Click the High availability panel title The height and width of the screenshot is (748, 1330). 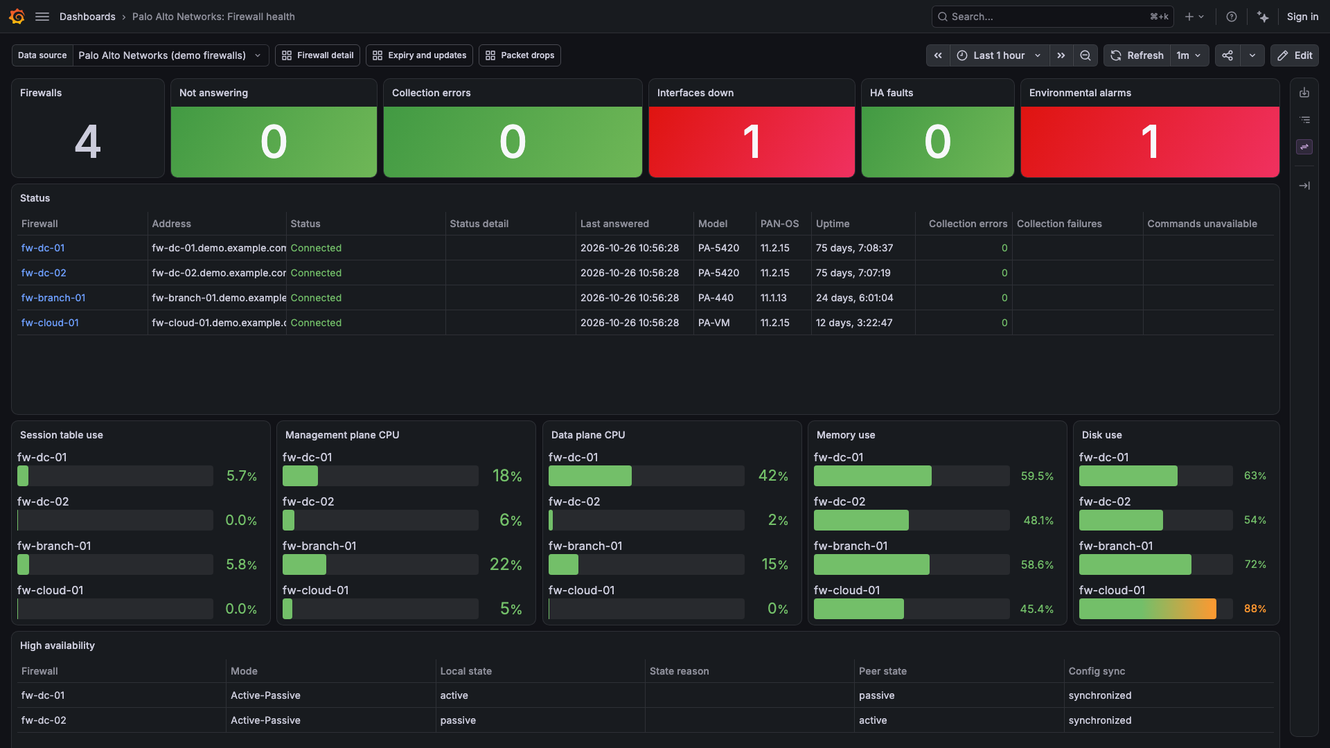click(x=57, y=645)
